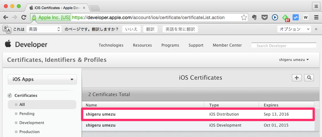Select Development certificates in sidebar
Image resolution: width=322 pixels, height=137 pixels.
pyautogui.click(x=32, y=123)
